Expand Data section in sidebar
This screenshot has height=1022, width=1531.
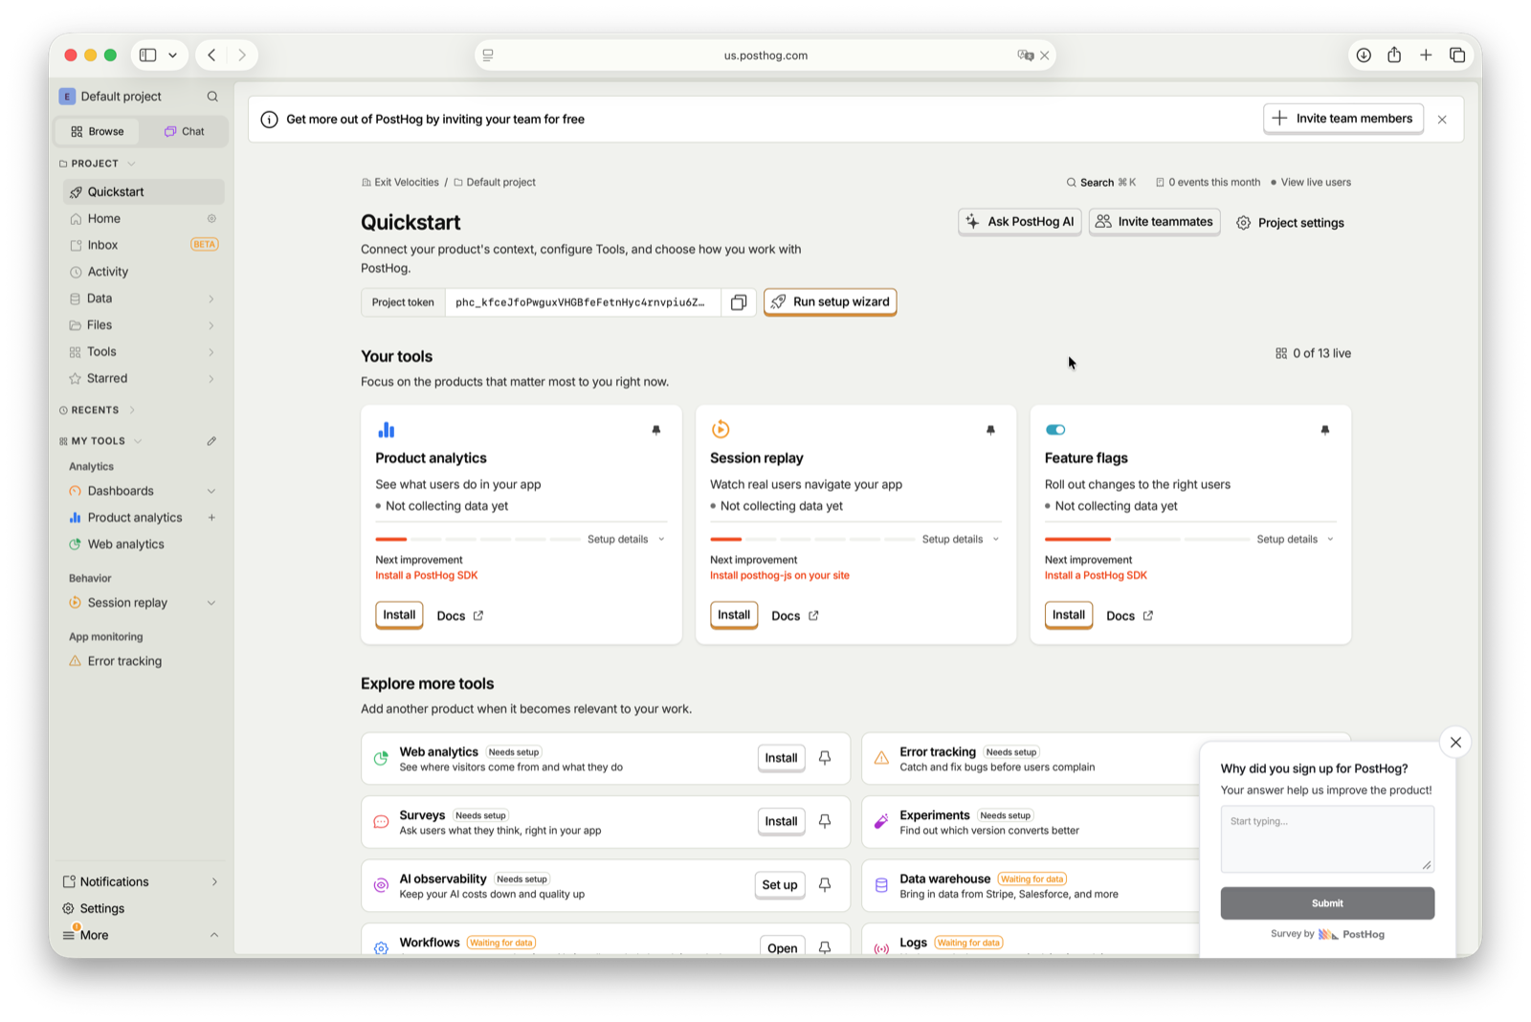[211, 299]
